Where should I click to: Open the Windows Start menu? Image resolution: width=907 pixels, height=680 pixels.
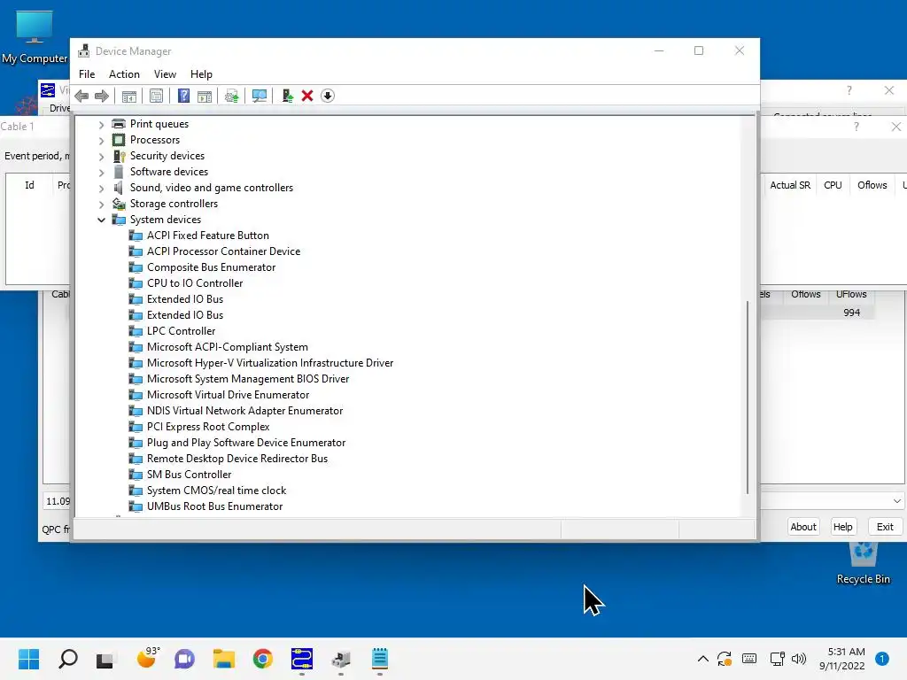point(28,659)
